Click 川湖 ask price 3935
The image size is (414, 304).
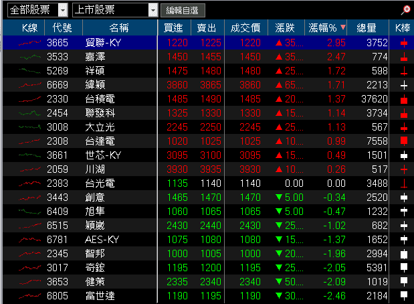tap(211, 169)
